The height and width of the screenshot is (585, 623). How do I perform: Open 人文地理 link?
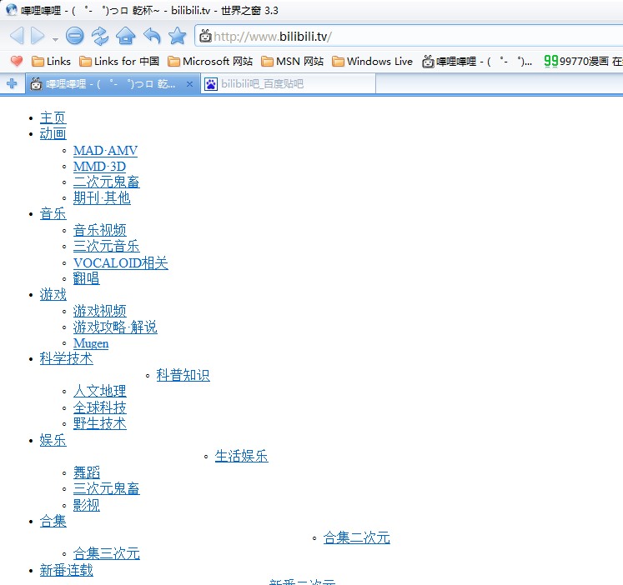click(x=100, y=392)
